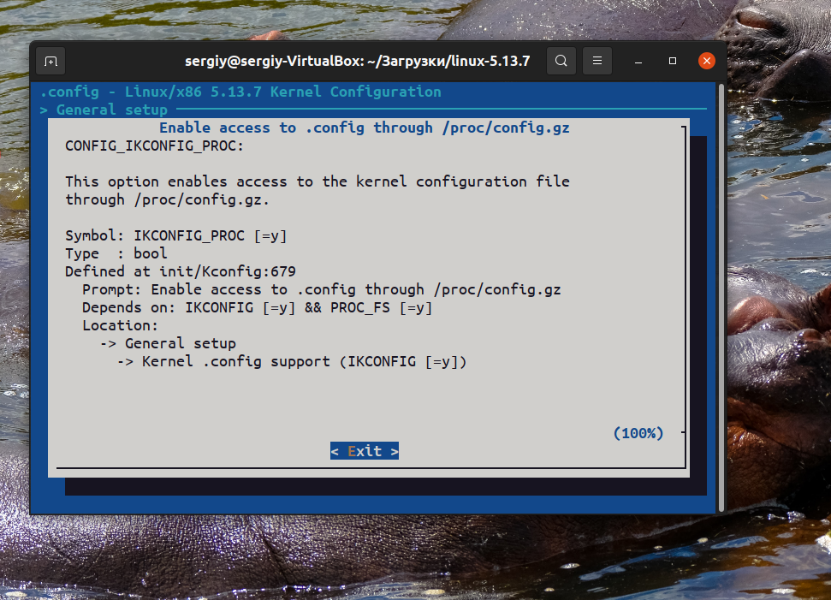Click the '(100%)' scroll position indicator
The width and height of the screenshot is (831, 600).
pos(638,433)
